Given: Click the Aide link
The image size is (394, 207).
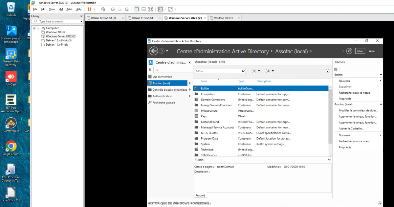Looking at the screenshot, I should 372,51.
